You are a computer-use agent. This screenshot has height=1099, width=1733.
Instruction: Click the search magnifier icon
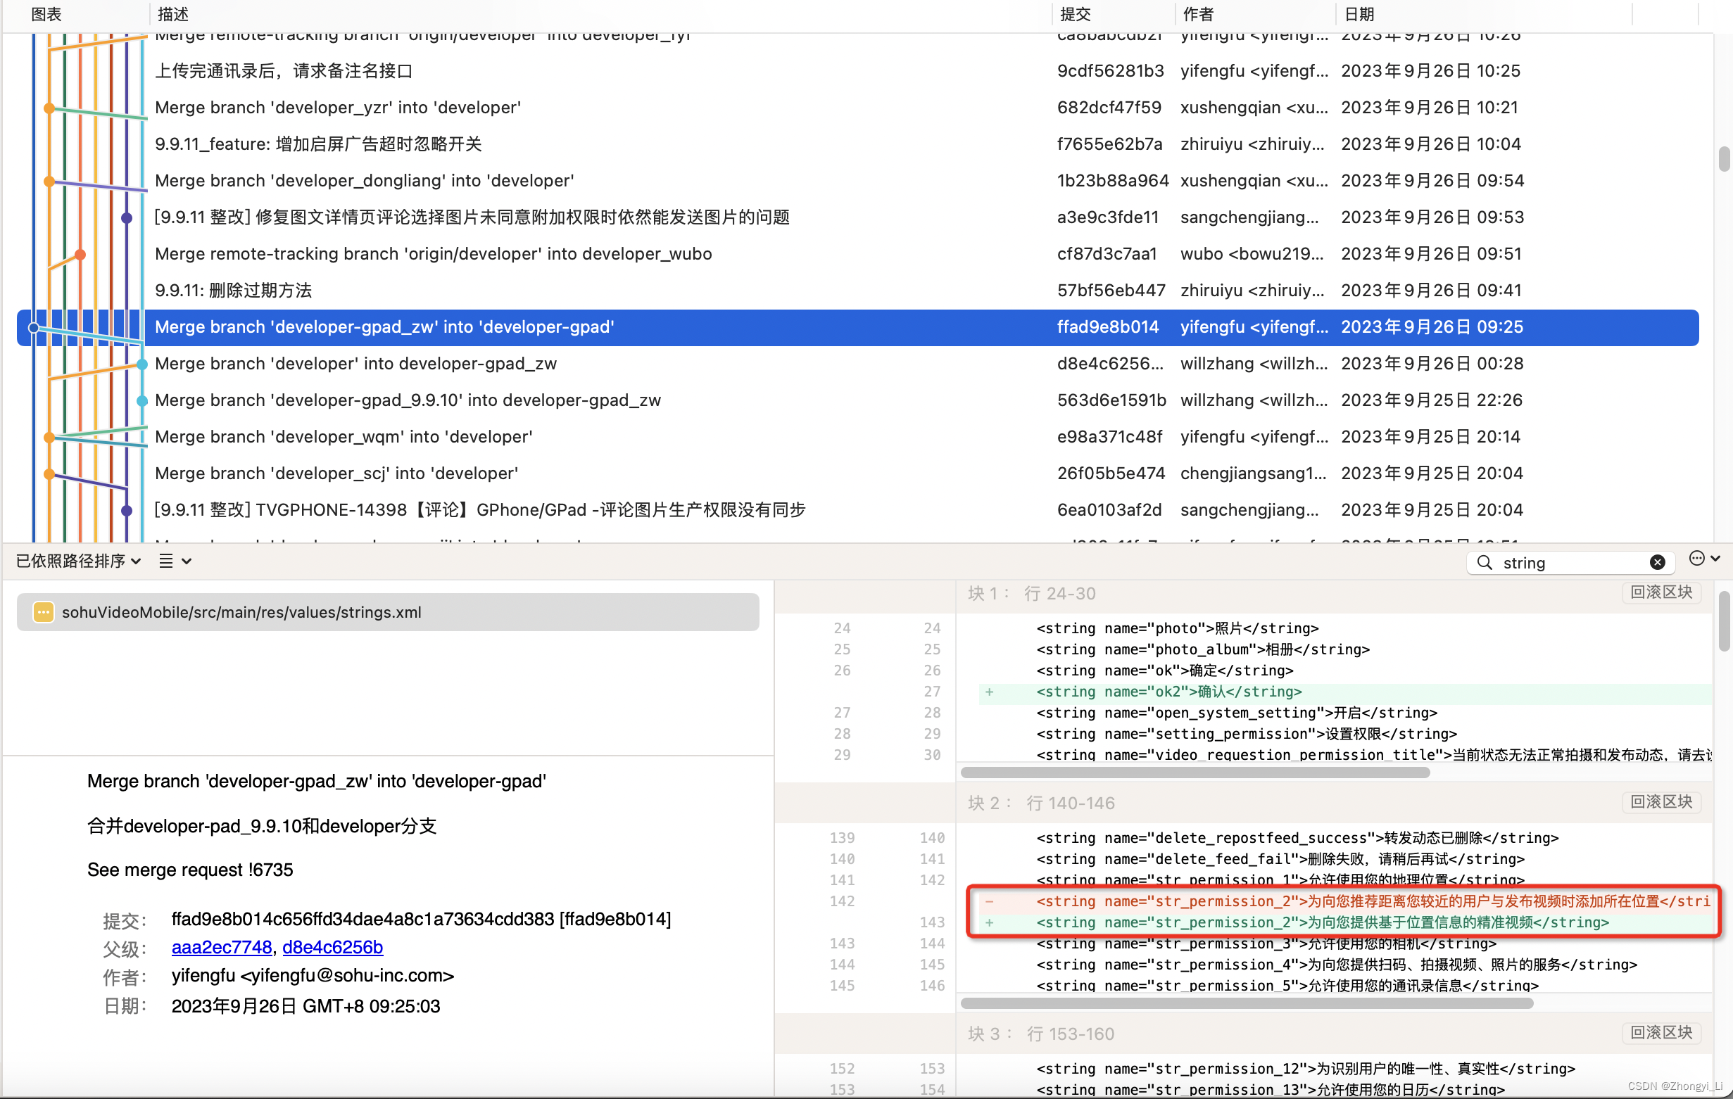pyautogui.click(x=1484, y=562)
